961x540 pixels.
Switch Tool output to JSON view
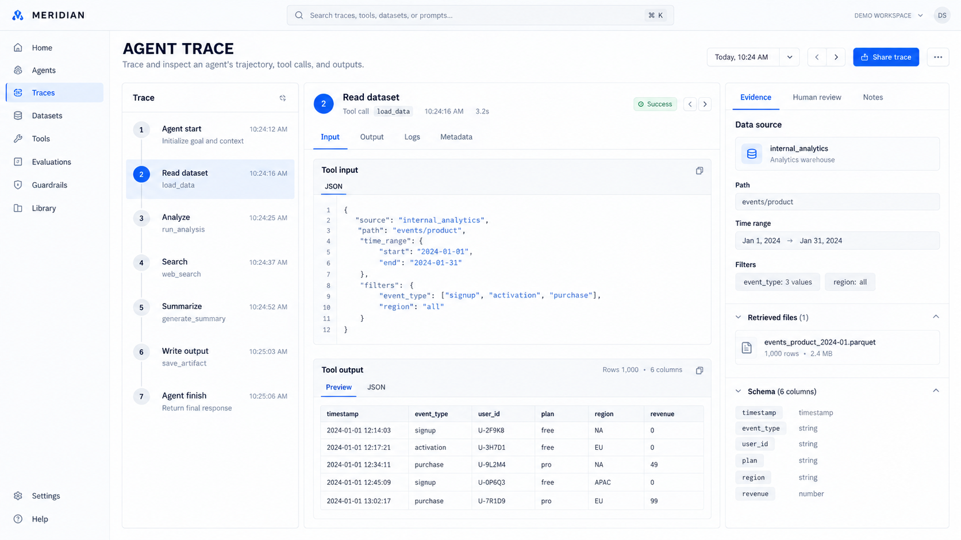(x=376, y=387)
